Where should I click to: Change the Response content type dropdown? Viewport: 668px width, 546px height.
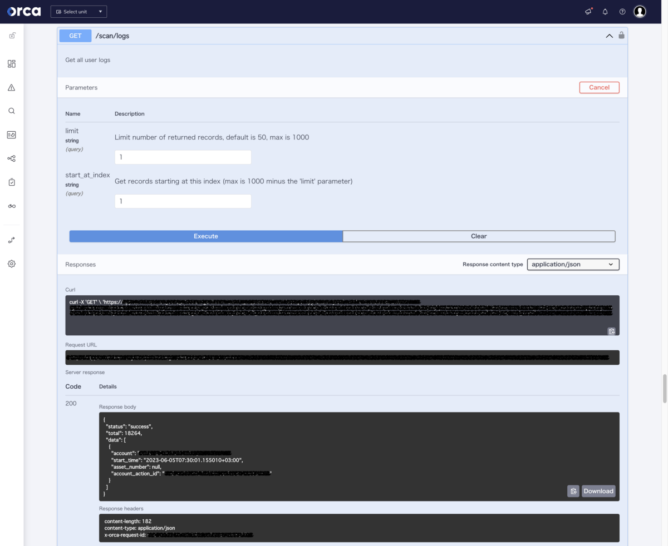click(573, 264)
